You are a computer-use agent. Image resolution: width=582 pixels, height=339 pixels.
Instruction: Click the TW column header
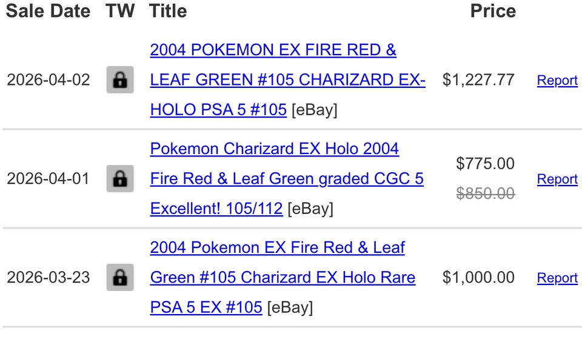(x=120, y=11)
